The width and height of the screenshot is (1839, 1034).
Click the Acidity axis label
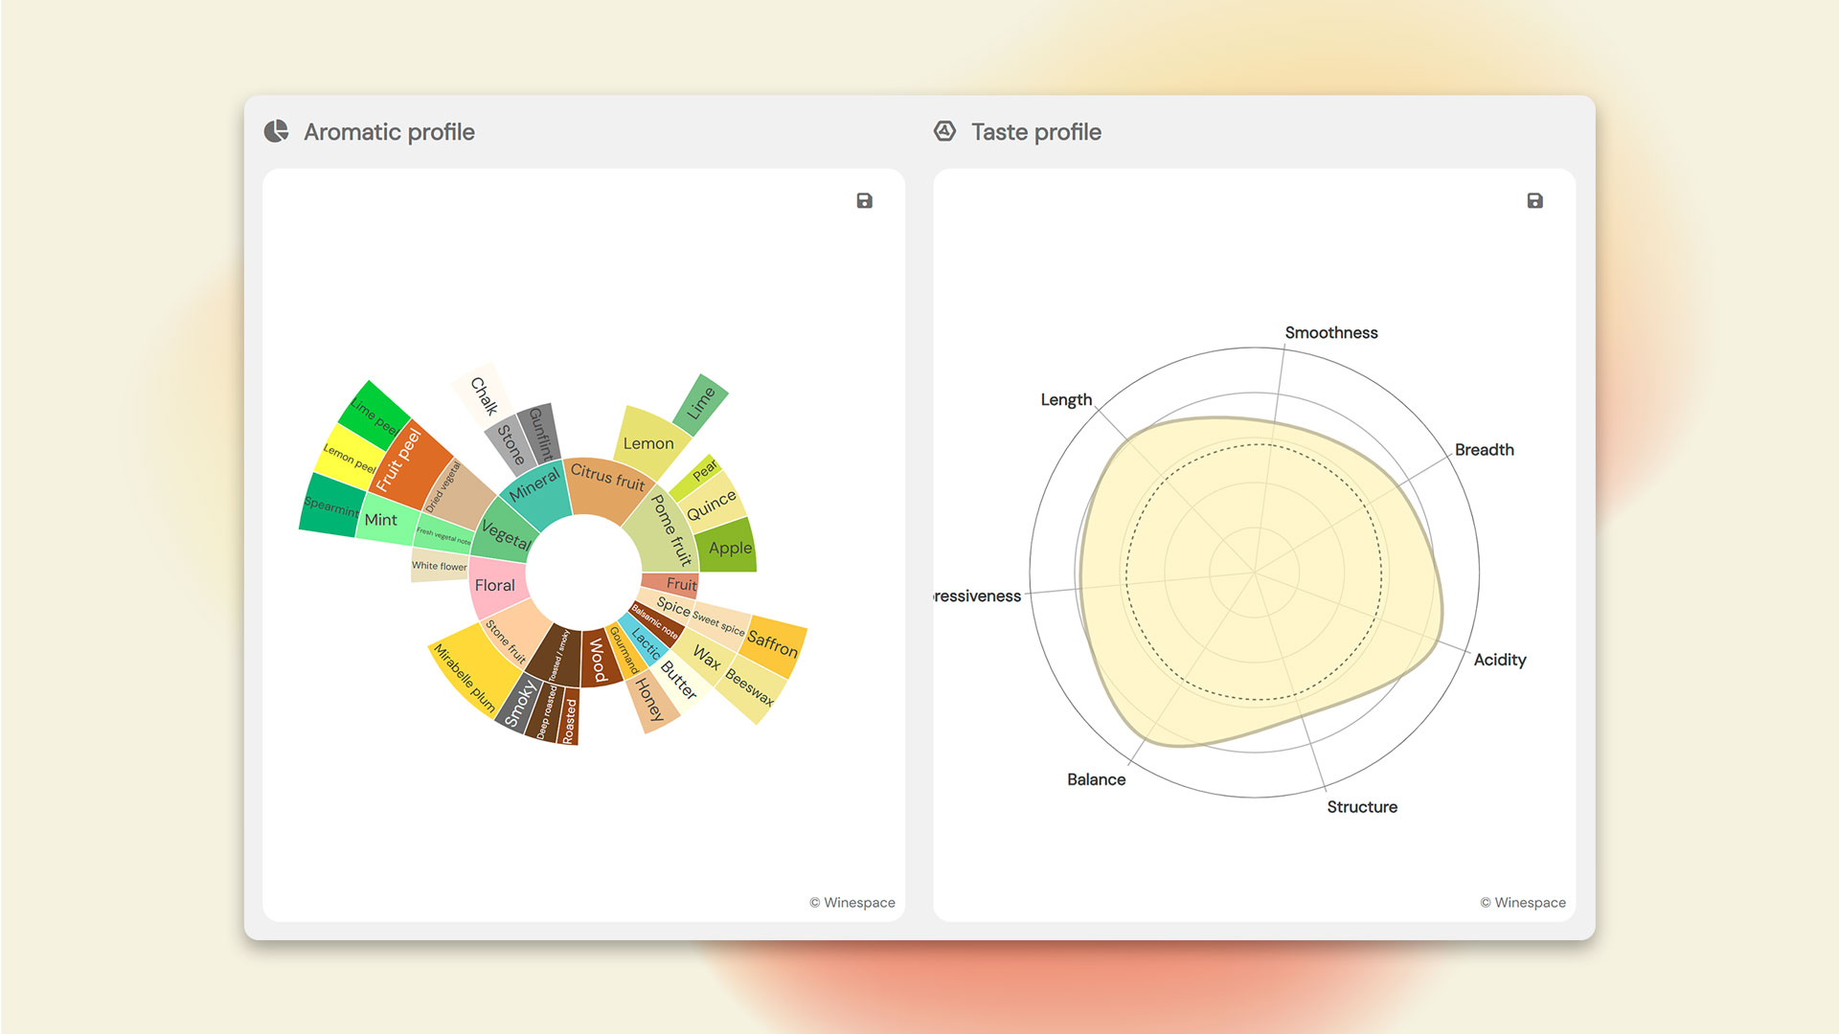1499,660
